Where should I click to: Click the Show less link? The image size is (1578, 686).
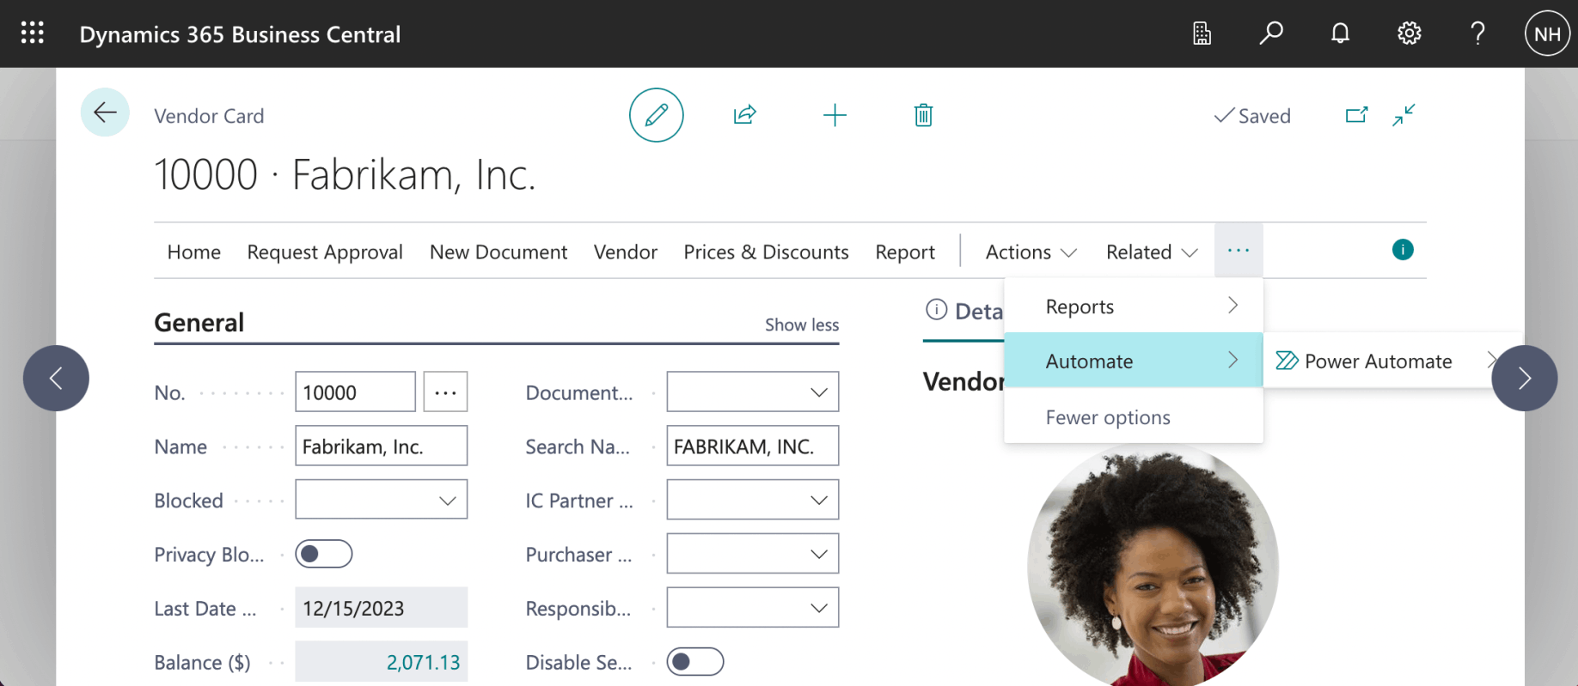coord(802,325)
